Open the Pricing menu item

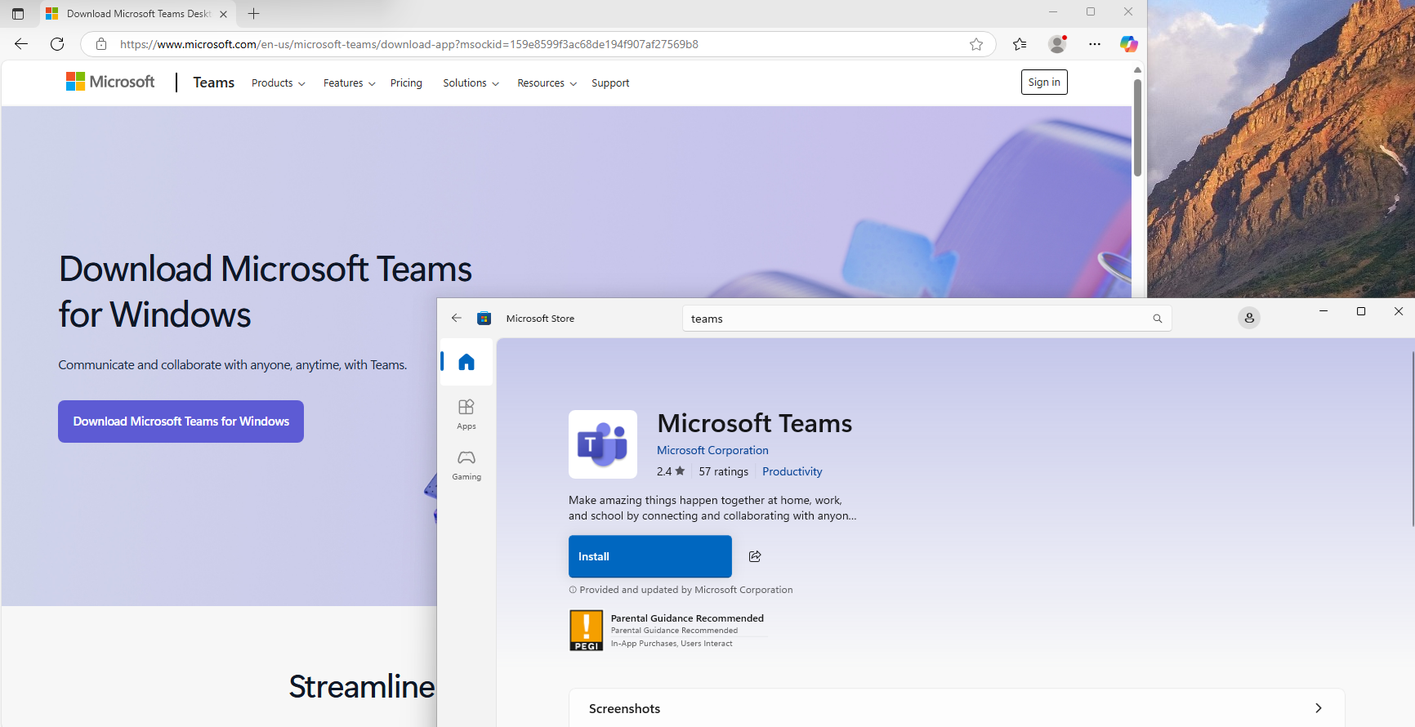(x=406, y=83)
